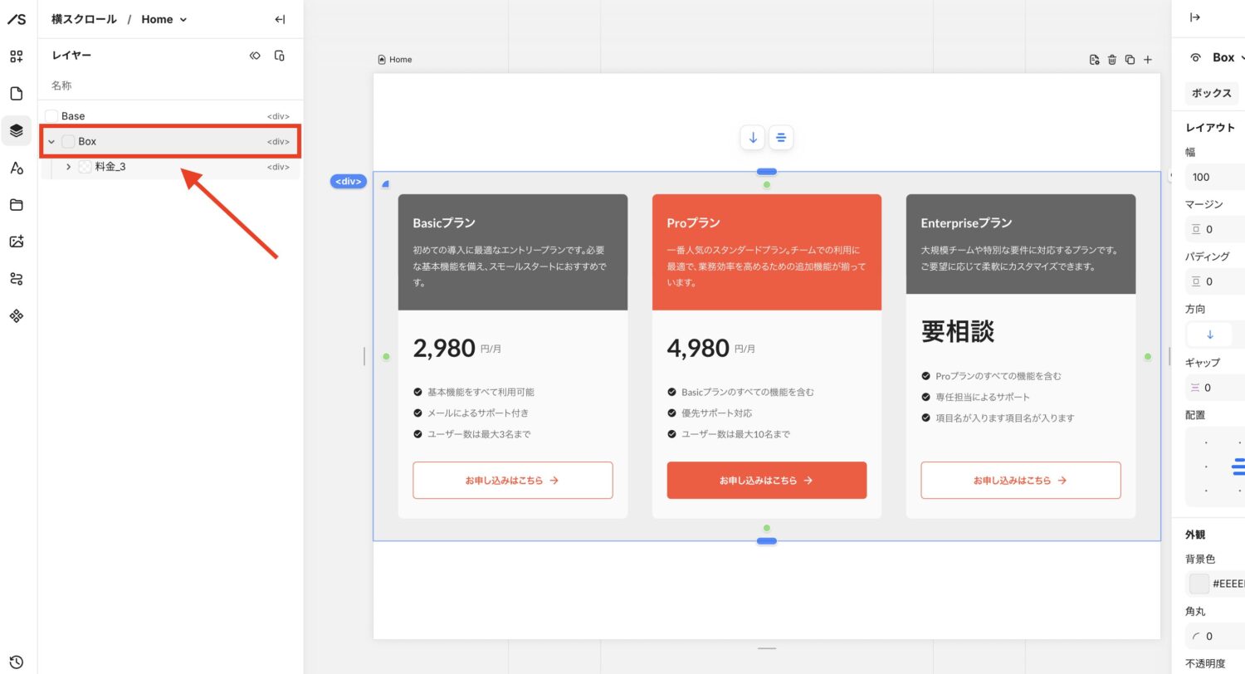Toggle the 料金_3 layer icon box
This screenshot has height=674, width=1245.
85,167
